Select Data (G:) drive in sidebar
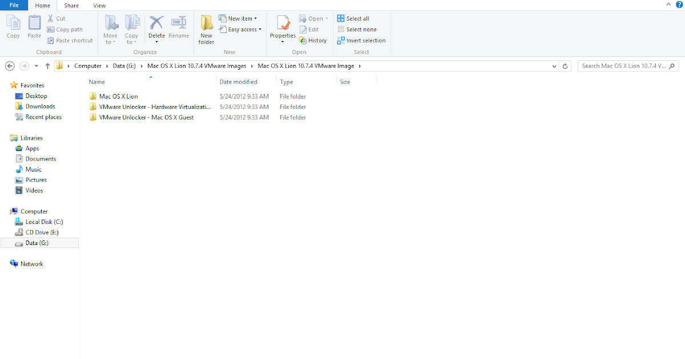 [39, 243]
